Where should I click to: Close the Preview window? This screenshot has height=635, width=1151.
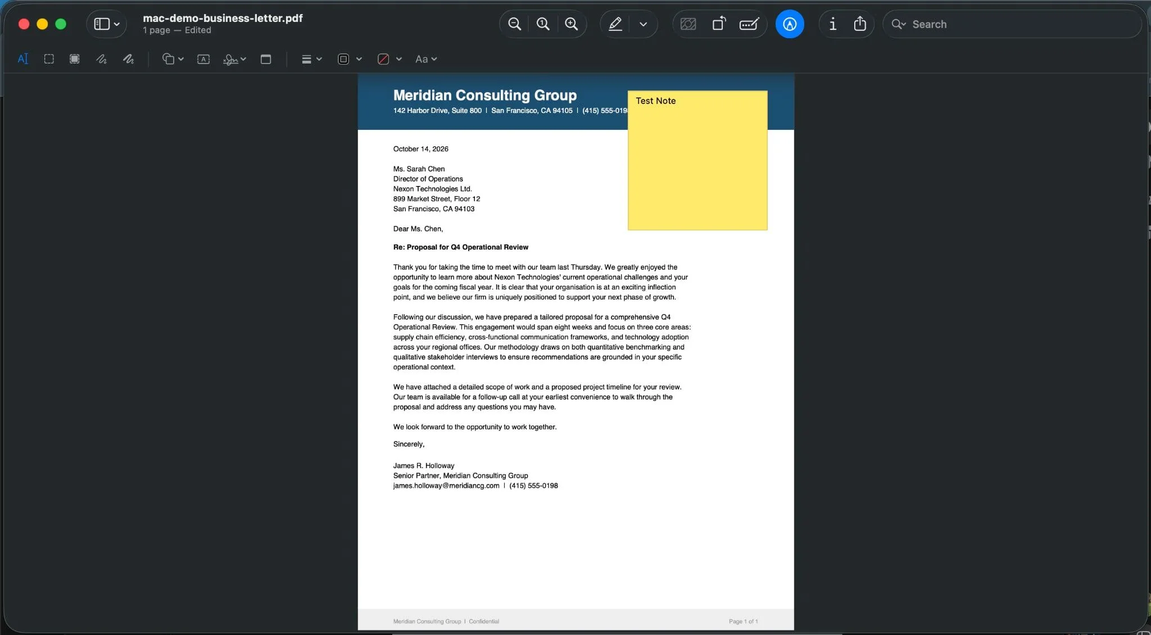[24, 24]
